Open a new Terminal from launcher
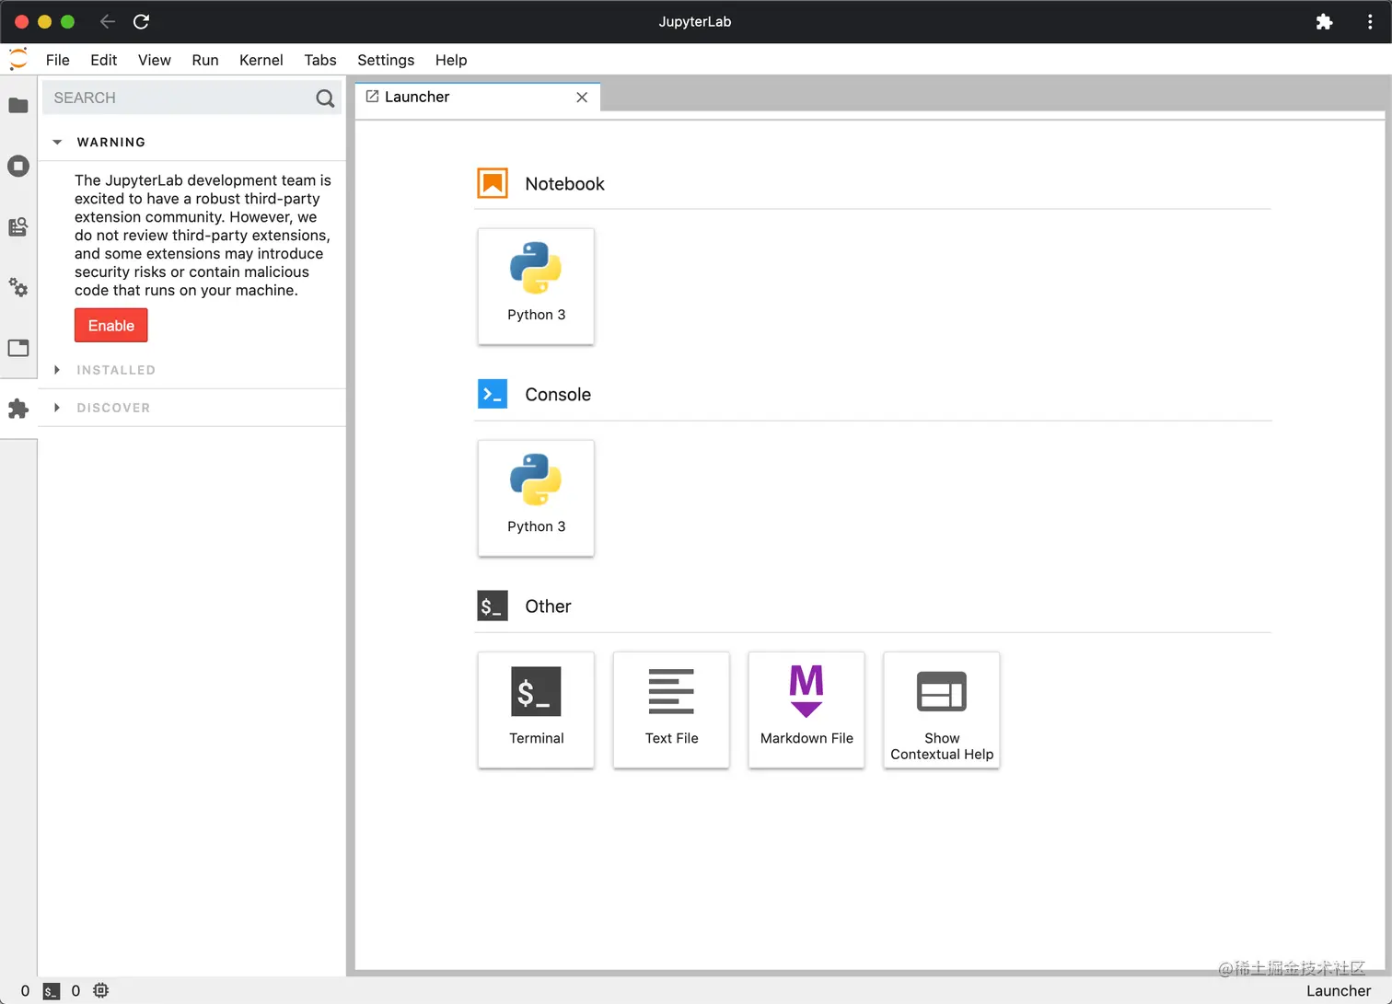Viewport: 1392px width, 1004px height. (536, 710)
